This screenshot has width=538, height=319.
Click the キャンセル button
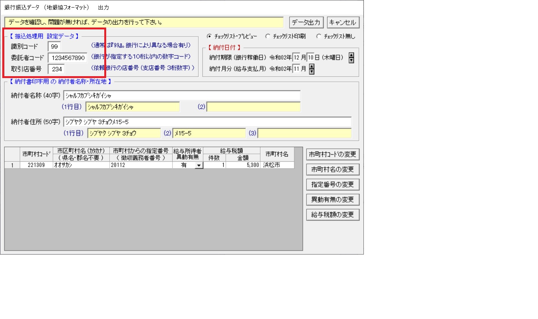pos(343,22)
